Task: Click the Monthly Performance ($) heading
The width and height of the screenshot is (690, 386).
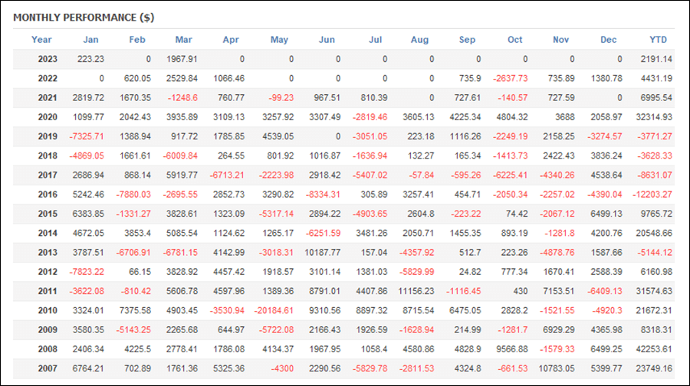Action: [84, 18]
